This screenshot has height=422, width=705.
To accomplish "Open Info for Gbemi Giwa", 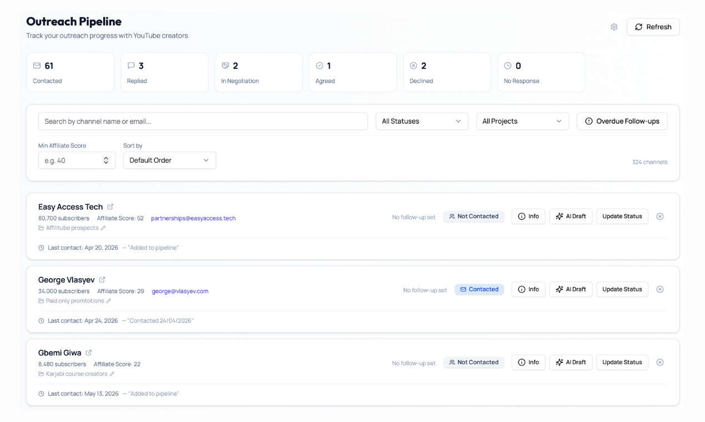I will click(528, 362).
